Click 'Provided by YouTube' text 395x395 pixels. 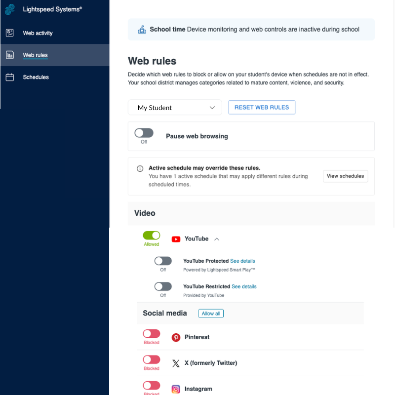203,295
